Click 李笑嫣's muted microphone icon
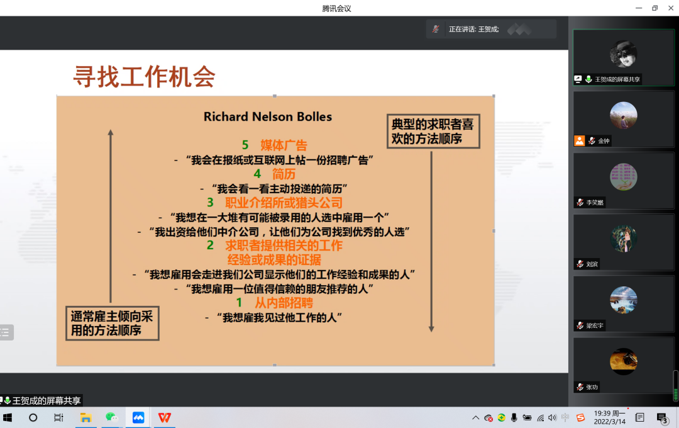This screenshot has height=428, width=679. [x=580, y=203]
